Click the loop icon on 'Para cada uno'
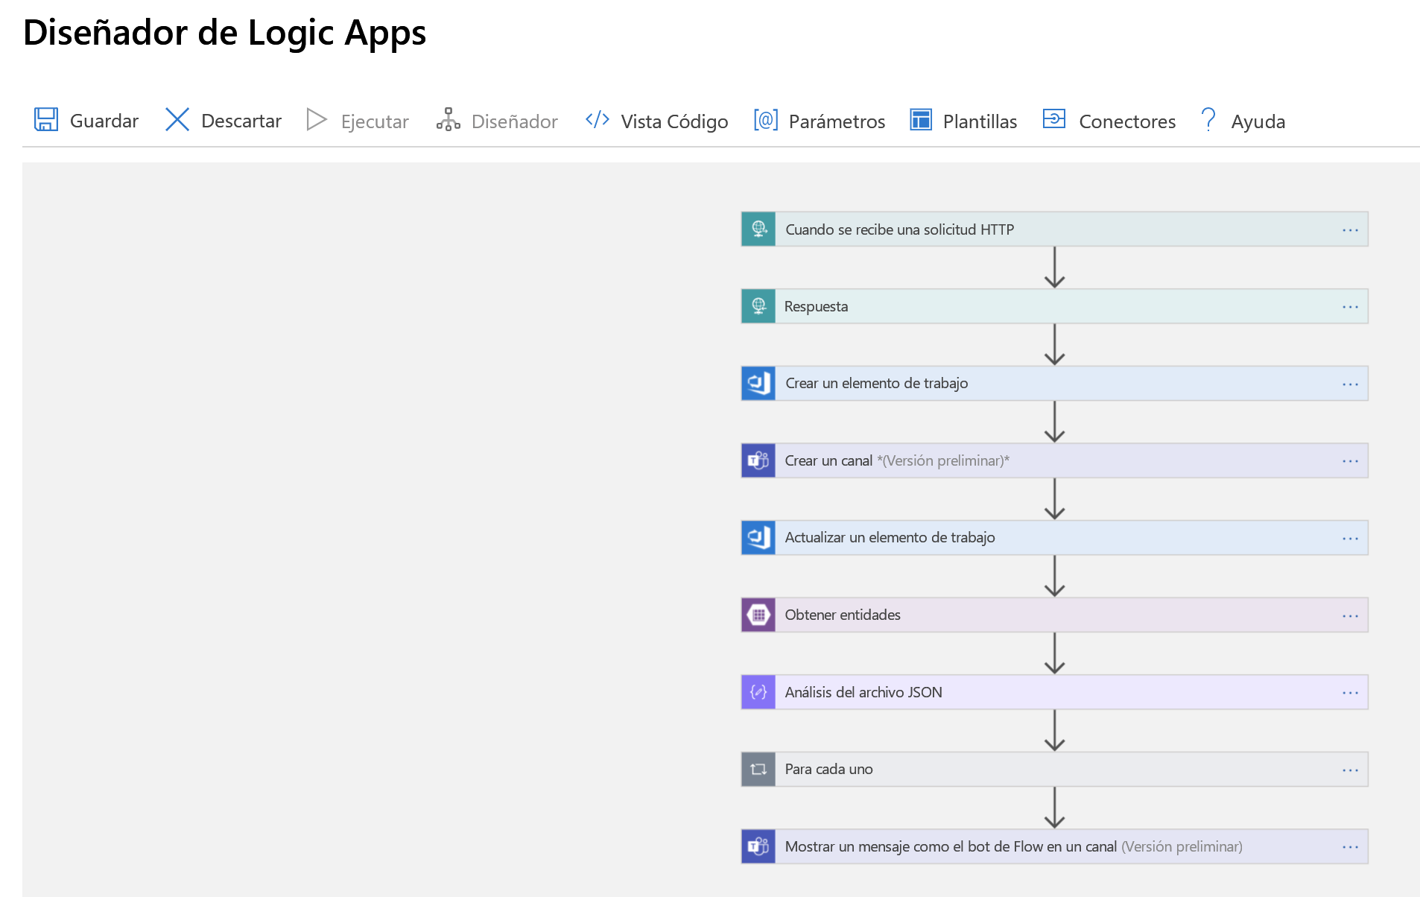Image resolution: width=1420 pixels, height=897 pixels. coord(758,770)
